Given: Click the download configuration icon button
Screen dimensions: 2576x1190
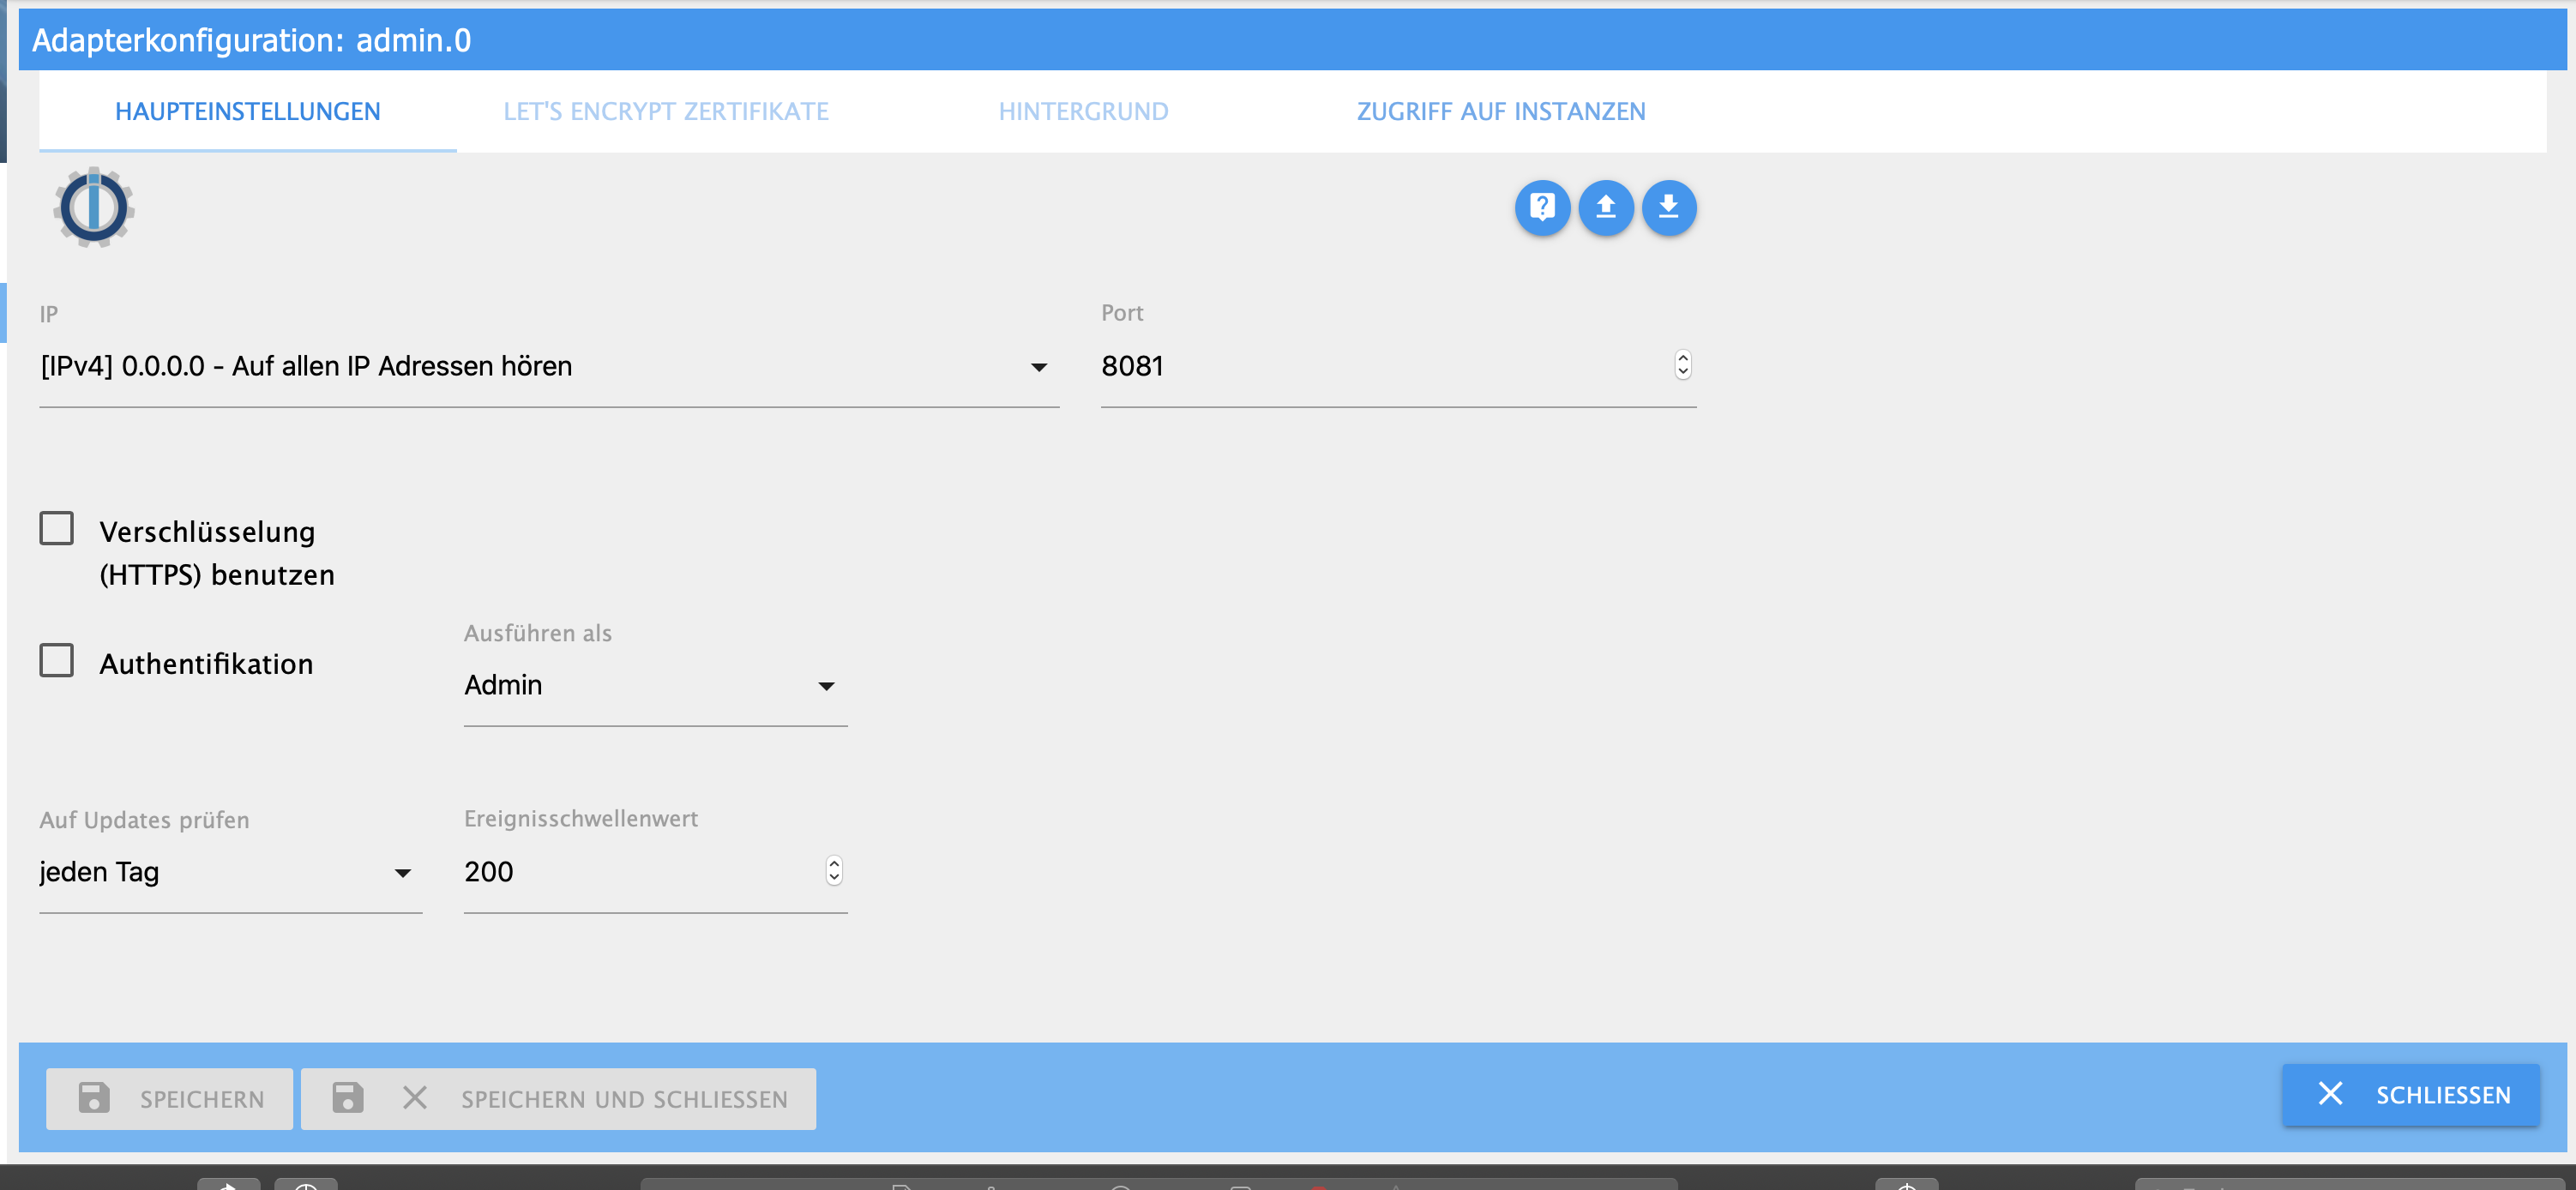Looking at the screenshot, I should 1669,208.
